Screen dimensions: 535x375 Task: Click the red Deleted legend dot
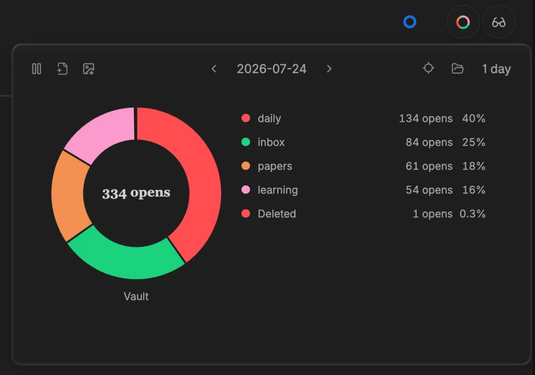245,214
